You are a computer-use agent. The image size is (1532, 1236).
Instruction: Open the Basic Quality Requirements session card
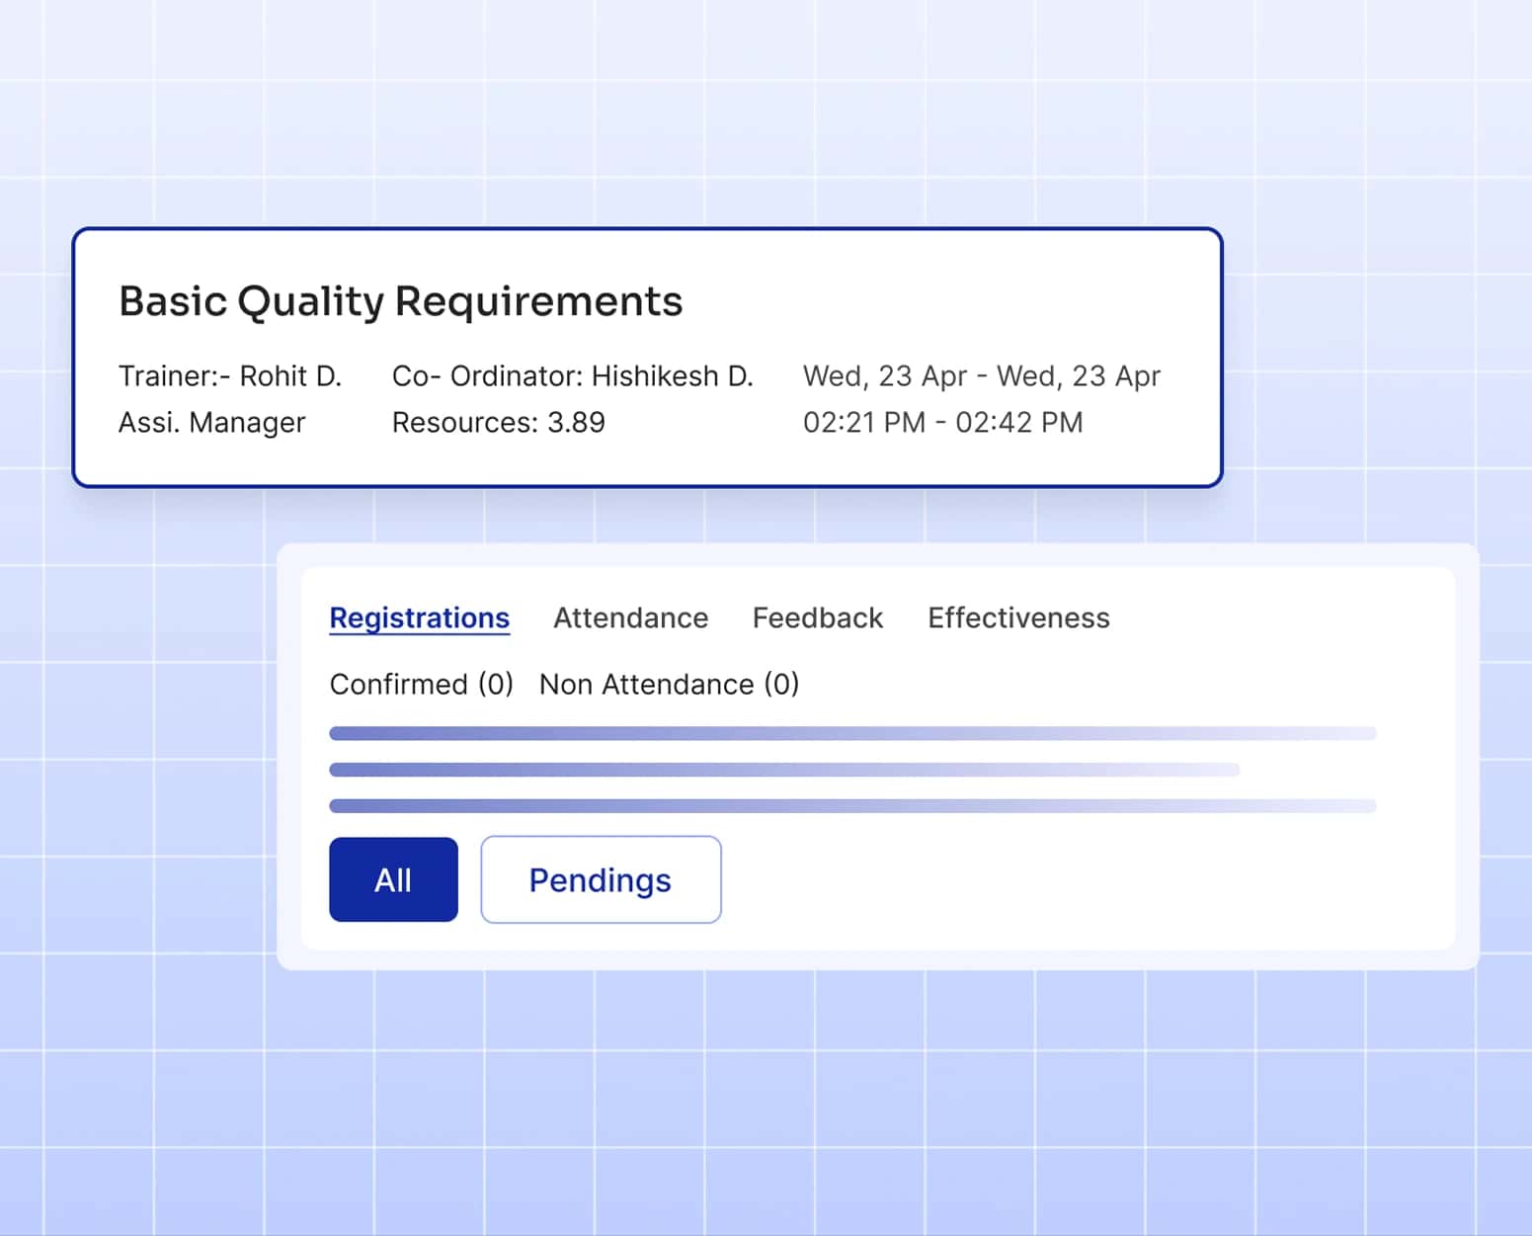(646, 356)
